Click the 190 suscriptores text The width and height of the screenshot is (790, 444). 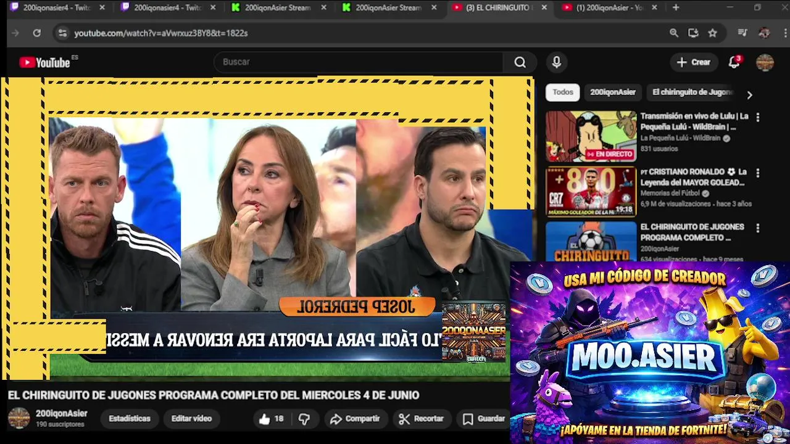point(60,425)
